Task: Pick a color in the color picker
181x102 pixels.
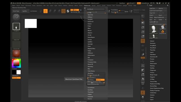Action: coord(16,63)
